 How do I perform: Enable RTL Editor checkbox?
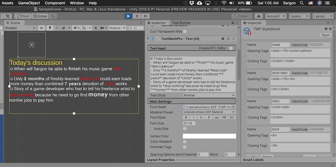click(x=231, y=48)
